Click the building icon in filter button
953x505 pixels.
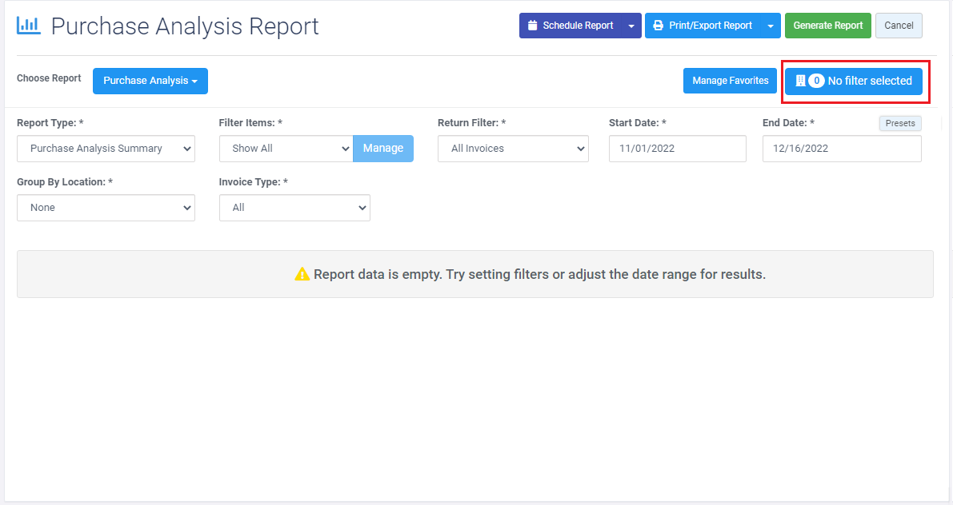pyautogui.click(x=800, y=81)
